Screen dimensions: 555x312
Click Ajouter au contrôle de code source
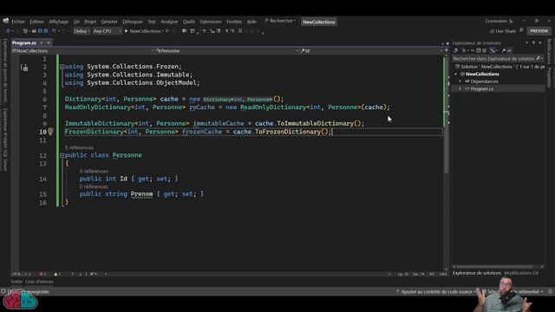(436, 292)
